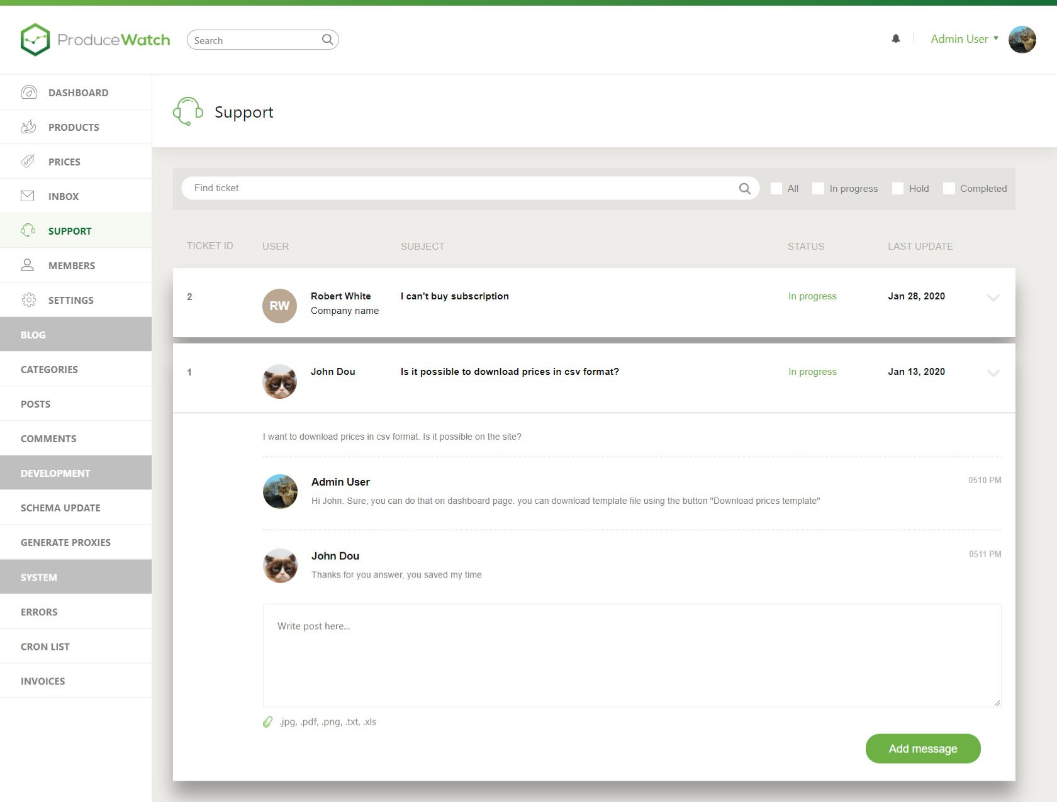The width and height of the screenshot is (1057, 802).
Task: Click the Write post here text area
Action: 632,655
